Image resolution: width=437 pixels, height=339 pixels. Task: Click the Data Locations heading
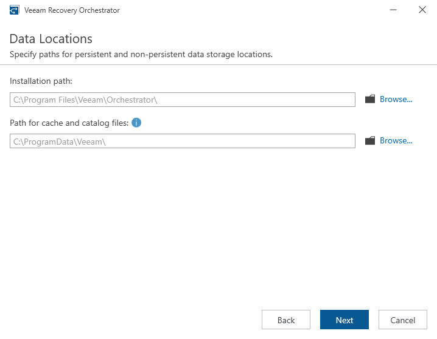pos(51,39)
